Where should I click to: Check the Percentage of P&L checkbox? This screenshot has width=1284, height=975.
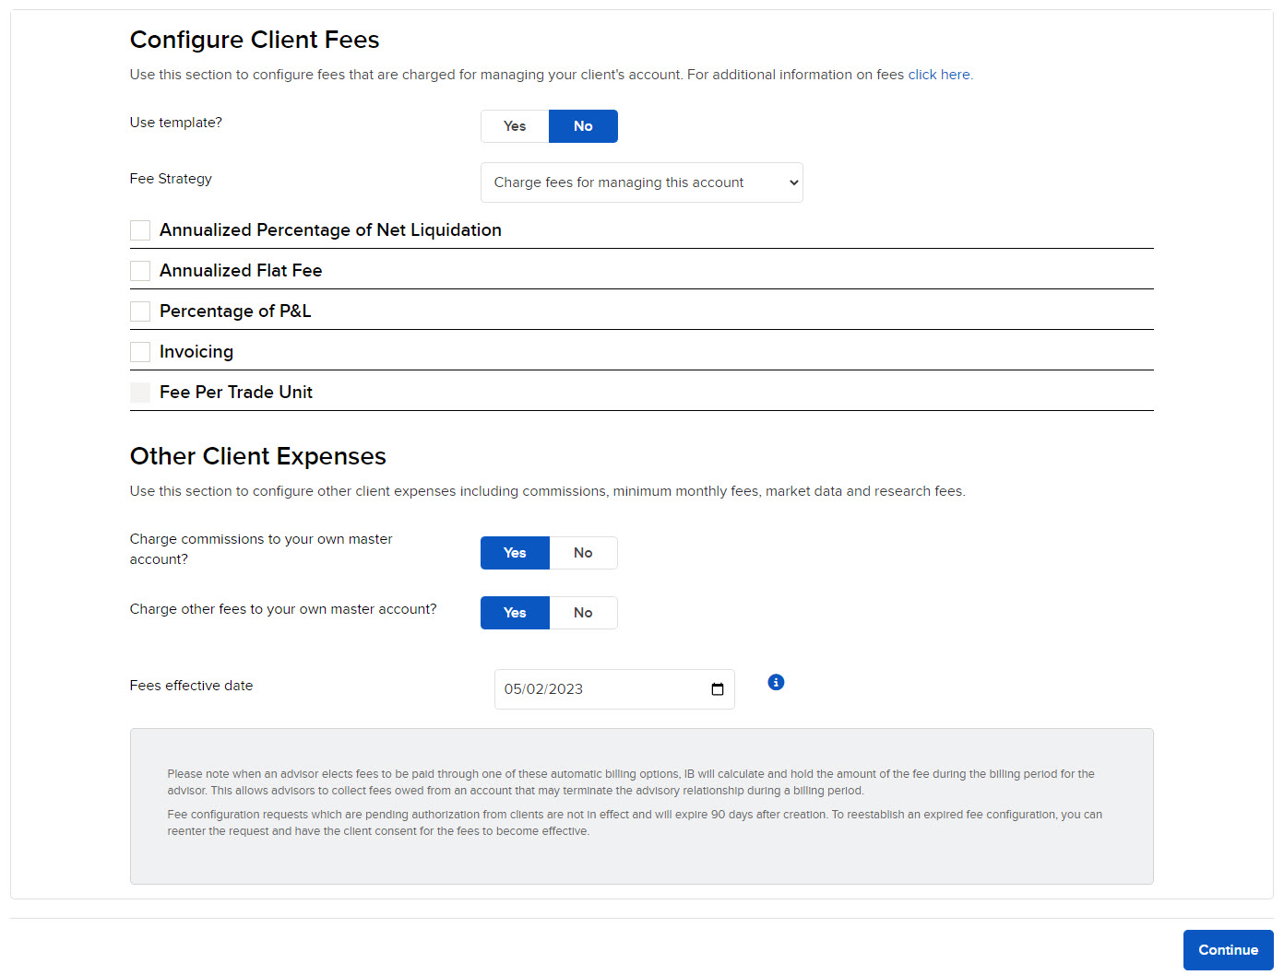(x=139, y=311)
